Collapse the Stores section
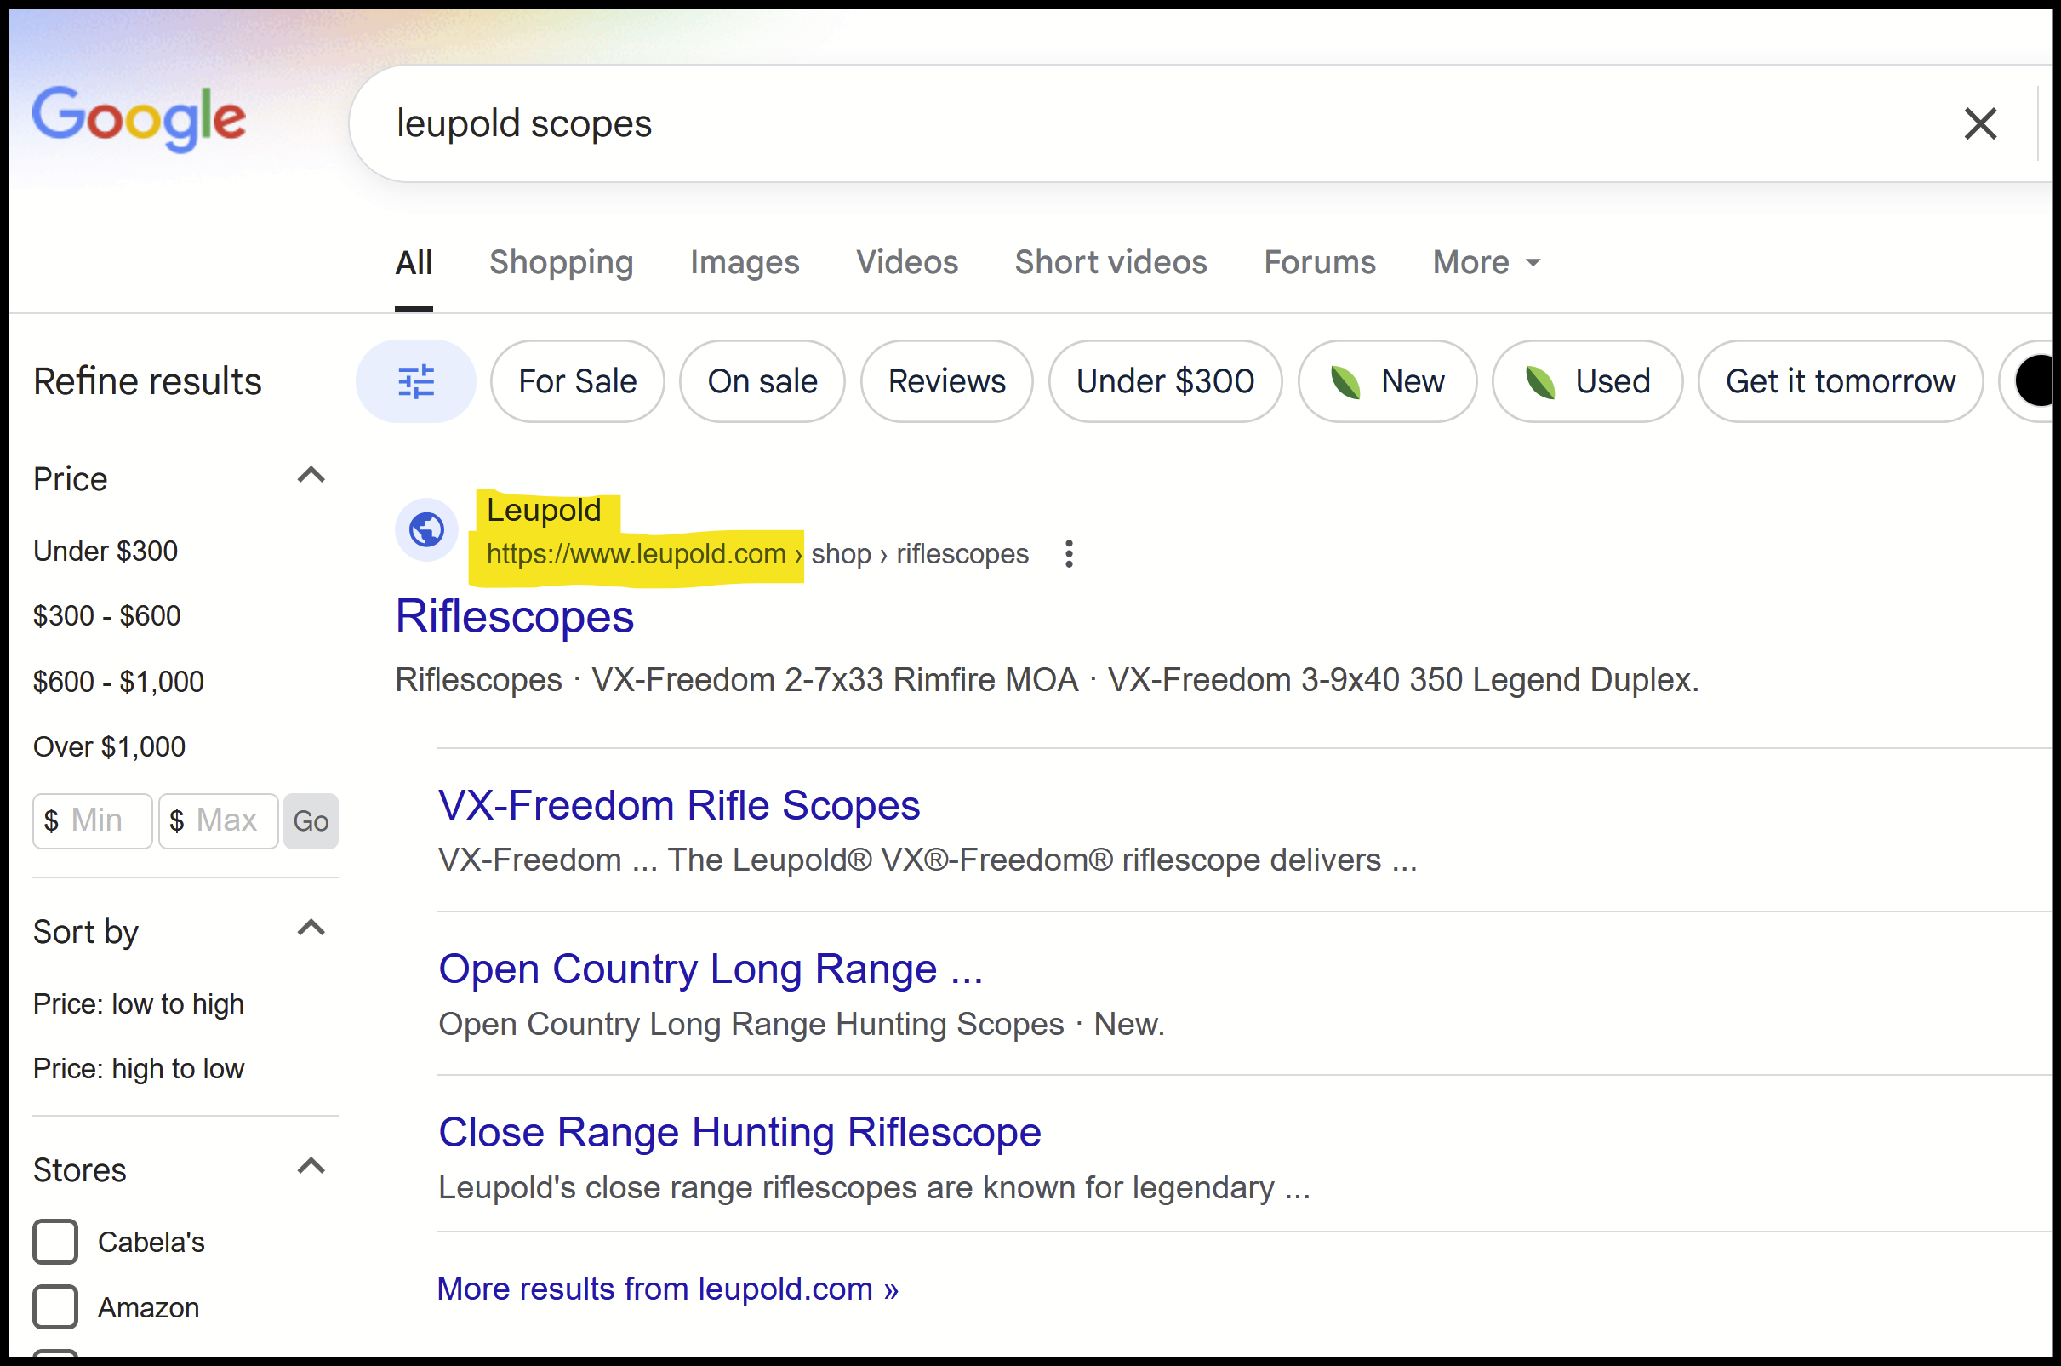Viewport: 2061px width, 1366px height. click(311, 1167)
